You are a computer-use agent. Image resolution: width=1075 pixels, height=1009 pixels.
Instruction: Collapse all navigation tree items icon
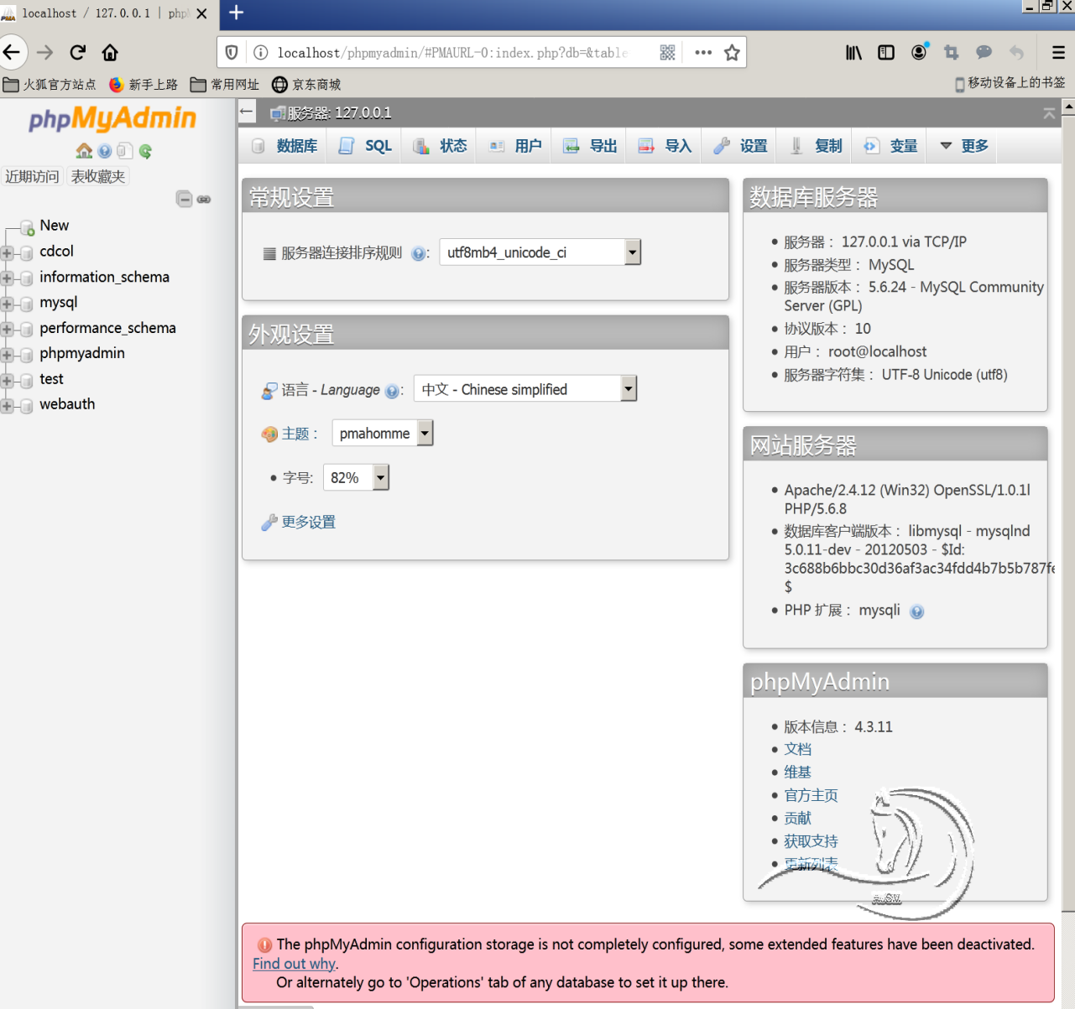click(x=184, y=199)
